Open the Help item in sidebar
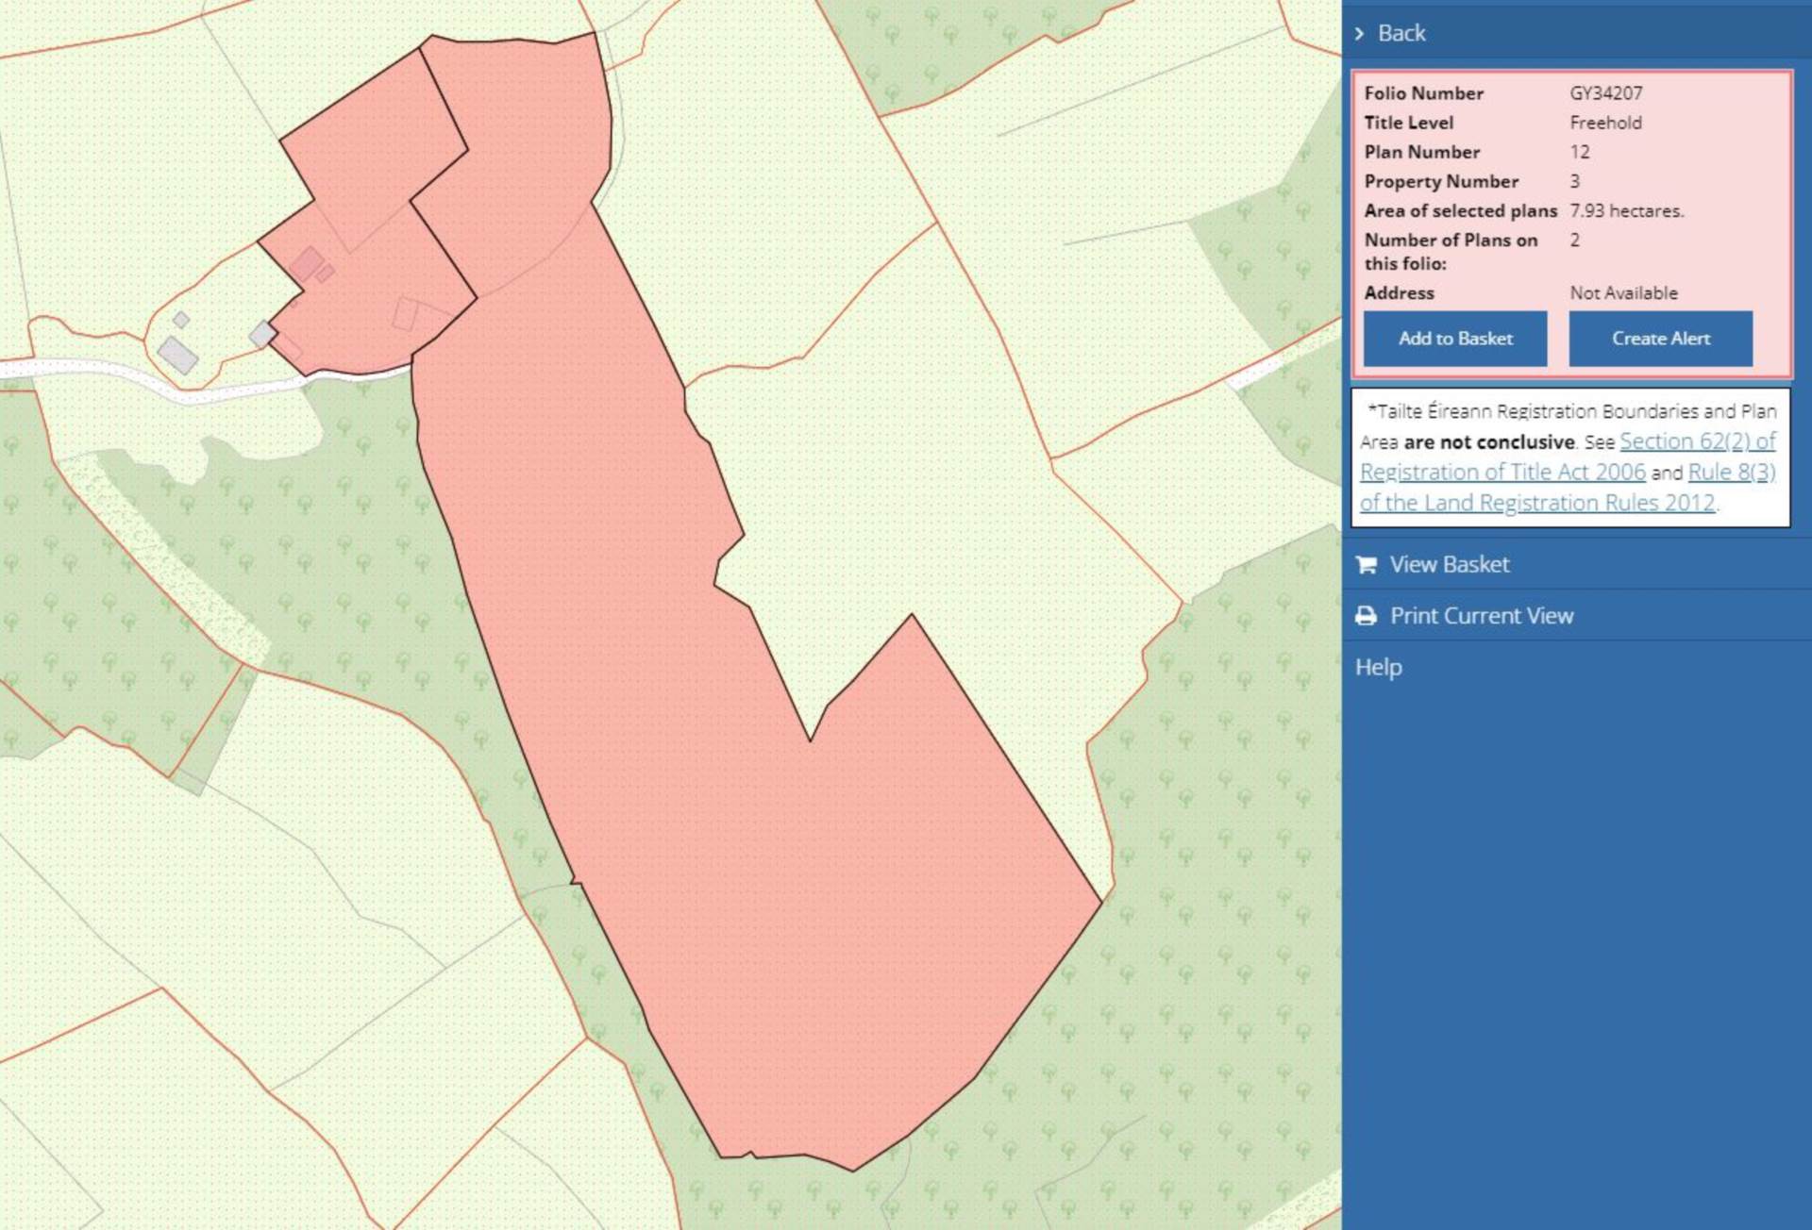Screen dimensions: 1812x1230 [x=1378, y=667]
